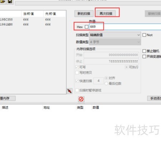
Task: Click the 看内存 button
Action: [8, 98]
